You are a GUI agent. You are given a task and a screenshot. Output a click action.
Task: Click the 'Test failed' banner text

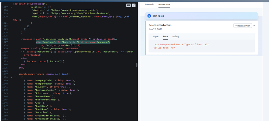pyautogui.click(x=158, y=16)
